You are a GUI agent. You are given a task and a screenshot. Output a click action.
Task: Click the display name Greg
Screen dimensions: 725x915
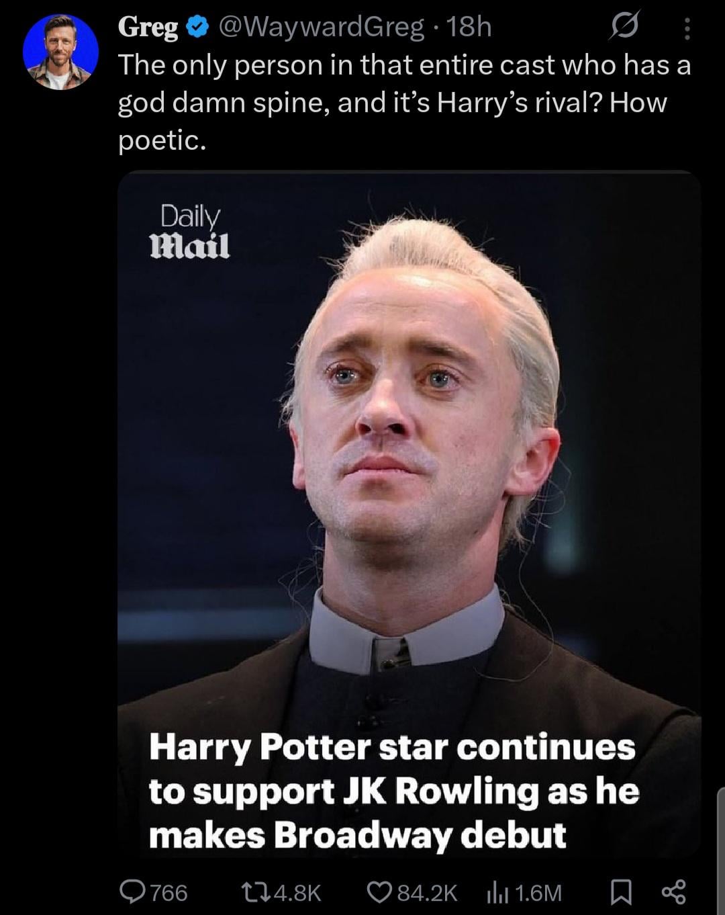click(x=148, y=27)
